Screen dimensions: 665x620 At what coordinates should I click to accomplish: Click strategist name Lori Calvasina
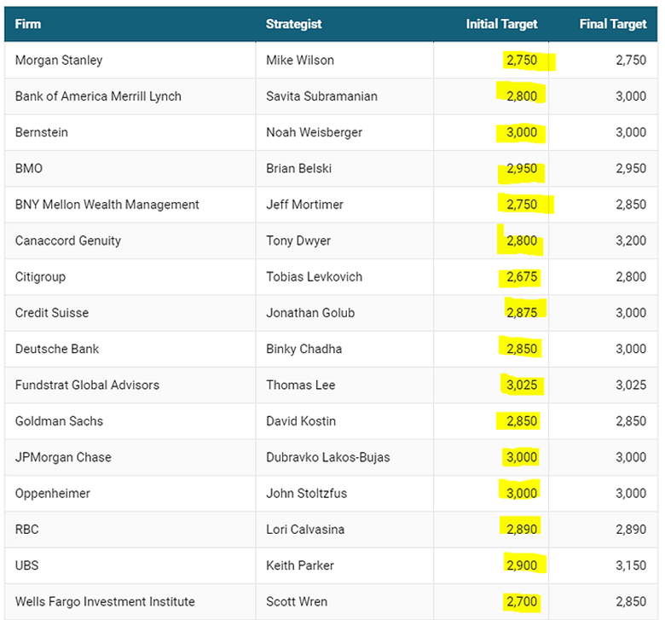tap(305, 530)
